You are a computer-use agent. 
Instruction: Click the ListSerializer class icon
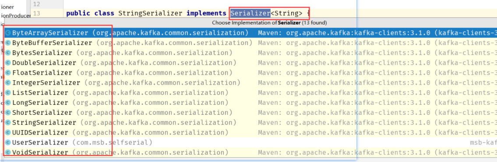(x=8, y=93)
